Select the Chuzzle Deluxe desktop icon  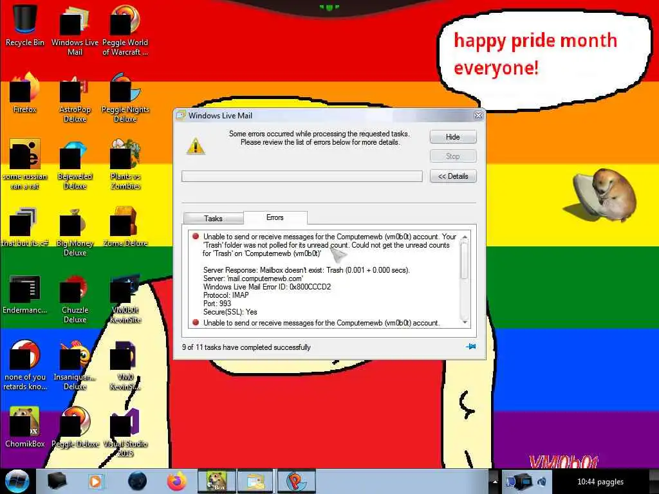pyautogui.click(x=75, y=298)
